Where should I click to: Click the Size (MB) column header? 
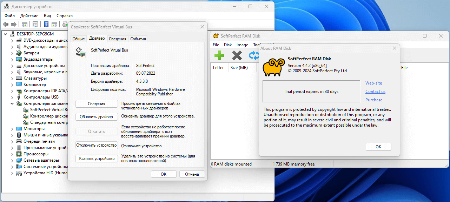[242, 68]
